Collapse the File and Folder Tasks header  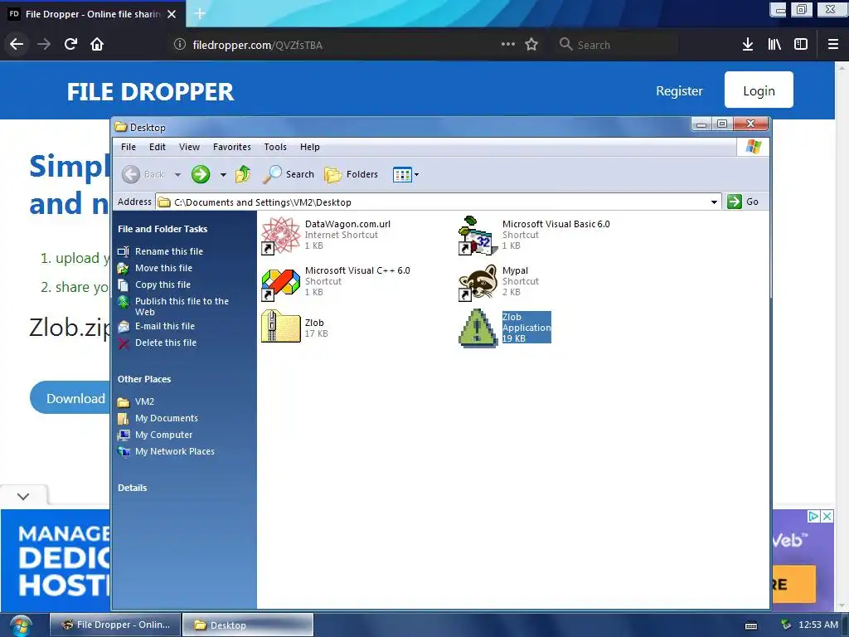(x=163, y=229)
